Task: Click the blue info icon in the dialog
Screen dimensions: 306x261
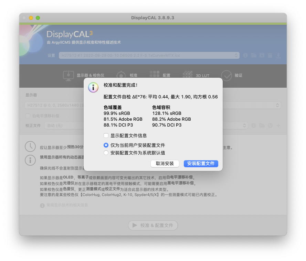Action: pyautogui.click(x=93, y=87)
